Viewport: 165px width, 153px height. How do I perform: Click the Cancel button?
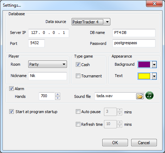tap(144, 143)
